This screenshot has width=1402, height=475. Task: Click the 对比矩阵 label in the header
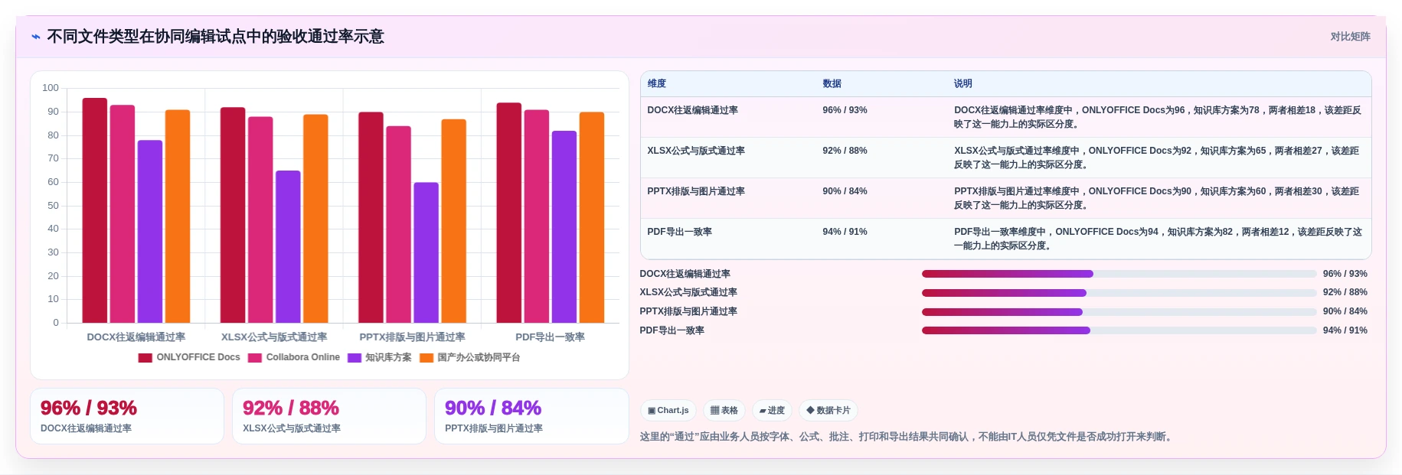(1350, 37)
